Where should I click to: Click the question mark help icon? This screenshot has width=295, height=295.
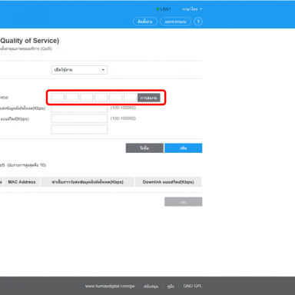click(x=198, y=22)
